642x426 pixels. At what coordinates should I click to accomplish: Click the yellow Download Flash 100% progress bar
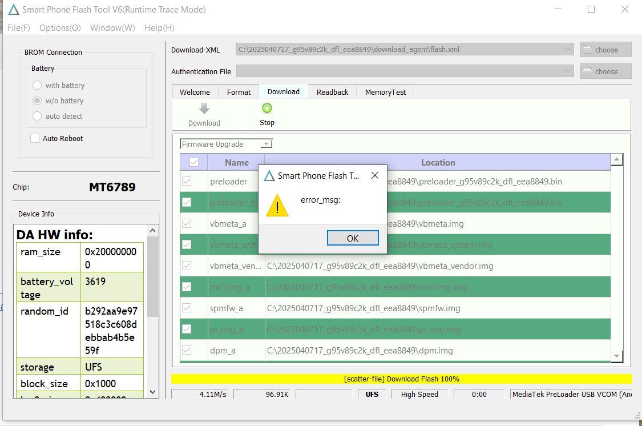pos(402,379)
